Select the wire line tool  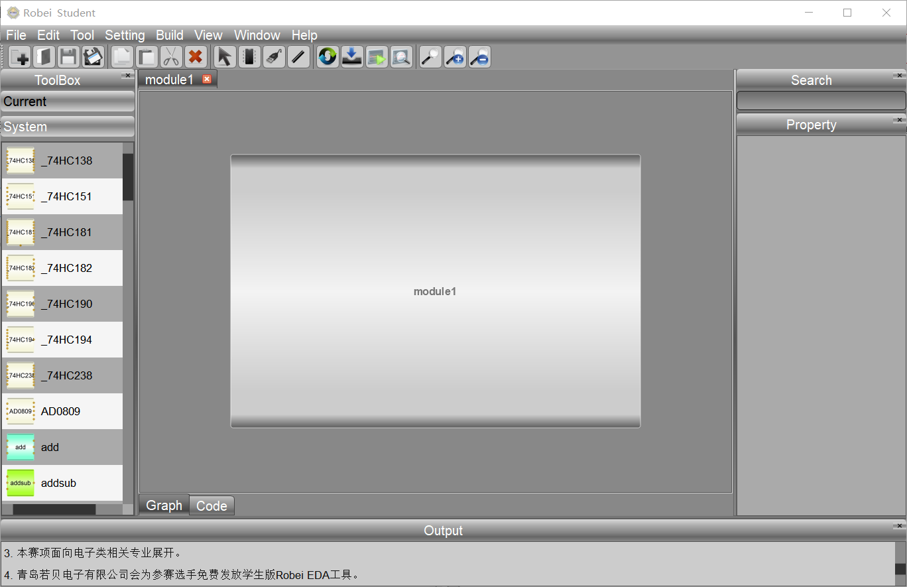(x=298, y=56)
